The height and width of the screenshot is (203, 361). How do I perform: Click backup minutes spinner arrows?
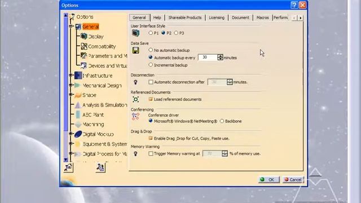click(221, 58)
